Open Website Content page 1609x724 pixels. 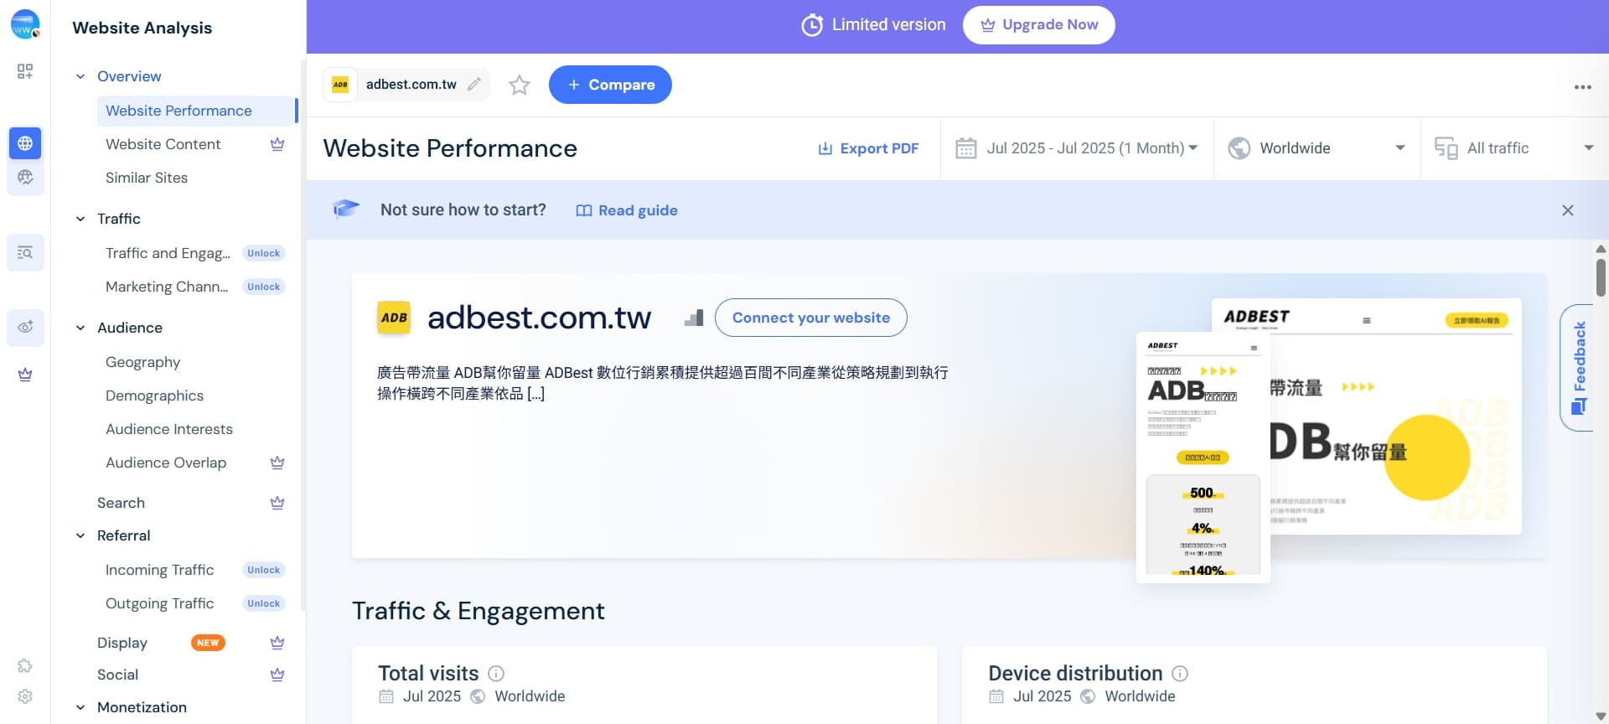[x=163, y=144]
